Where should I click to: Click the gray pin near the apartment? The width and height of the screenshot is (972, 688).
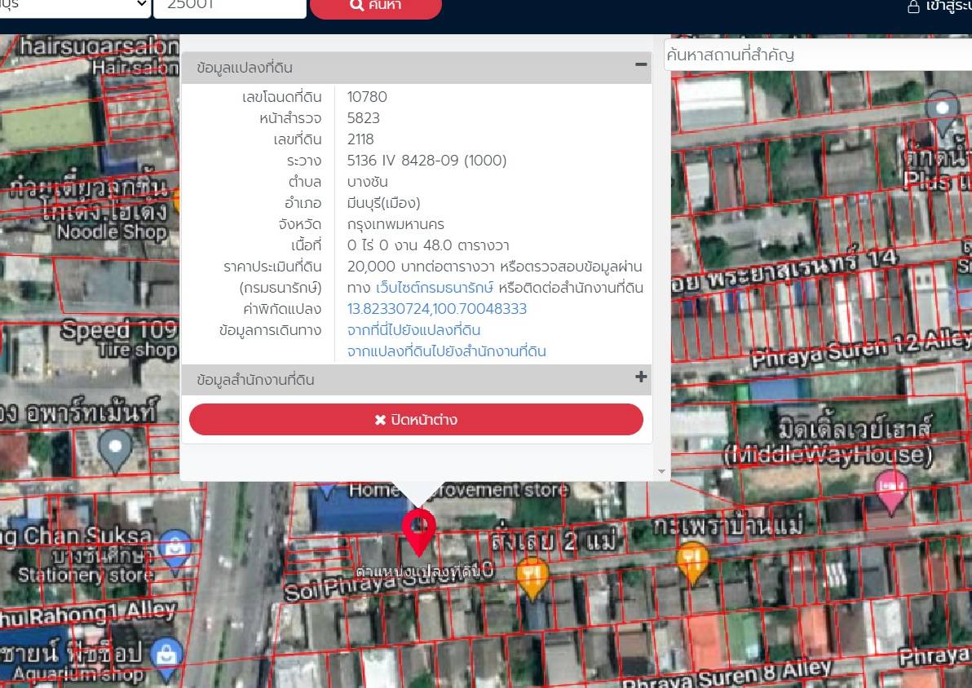115,449
